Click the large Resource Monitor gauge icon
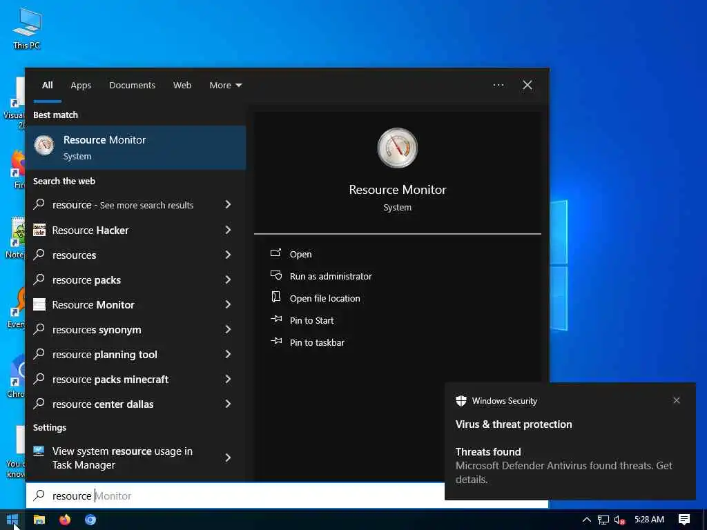This screenshot has height=530, width=707. pyautogui.click(x=397, y=148)
